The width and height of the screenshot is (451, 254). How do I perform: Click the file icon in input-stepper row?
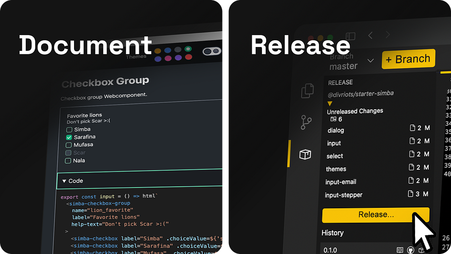tap(410, 193)
